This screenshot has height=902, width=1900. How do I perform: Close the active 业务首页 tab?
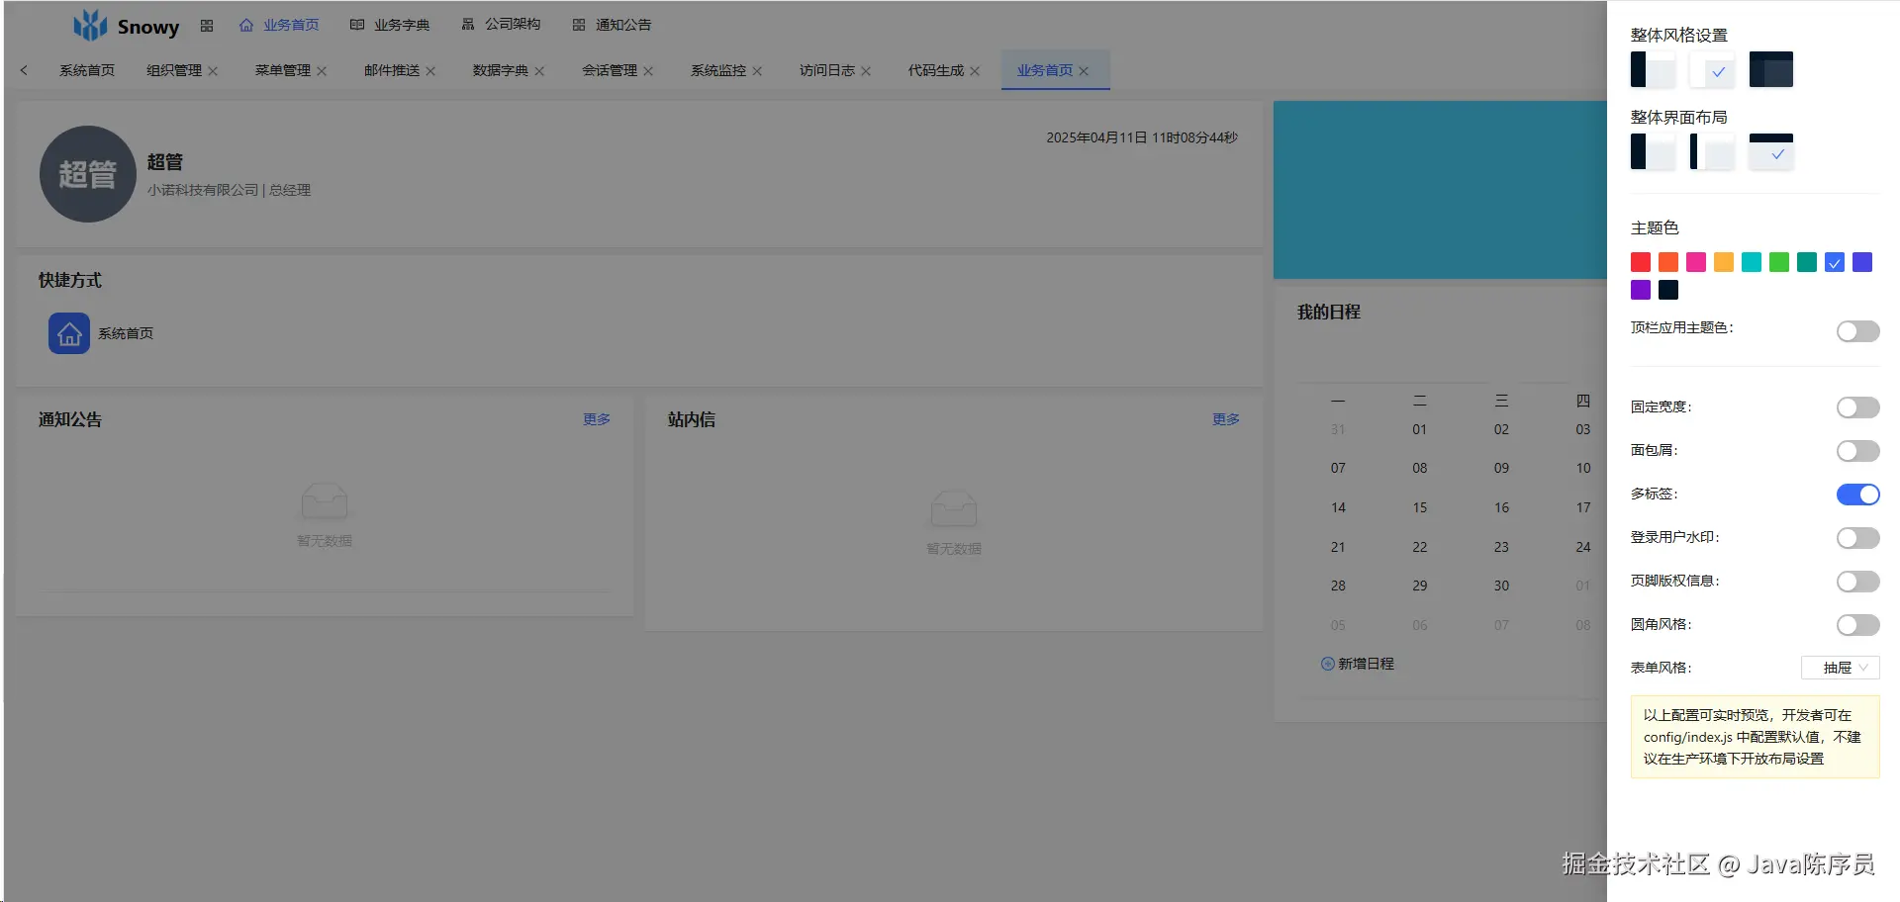click(x=1084, y=71)
